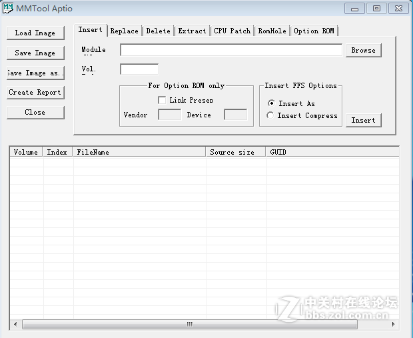Viewport: 413px width, 338px height.
Task: Click the scrollbar right arrow
Action: pos(394,324)
